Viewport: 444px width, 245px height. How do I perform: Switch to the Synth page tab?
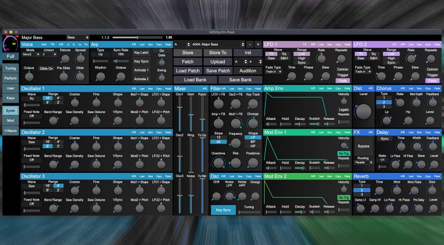[x=10, y=110]
